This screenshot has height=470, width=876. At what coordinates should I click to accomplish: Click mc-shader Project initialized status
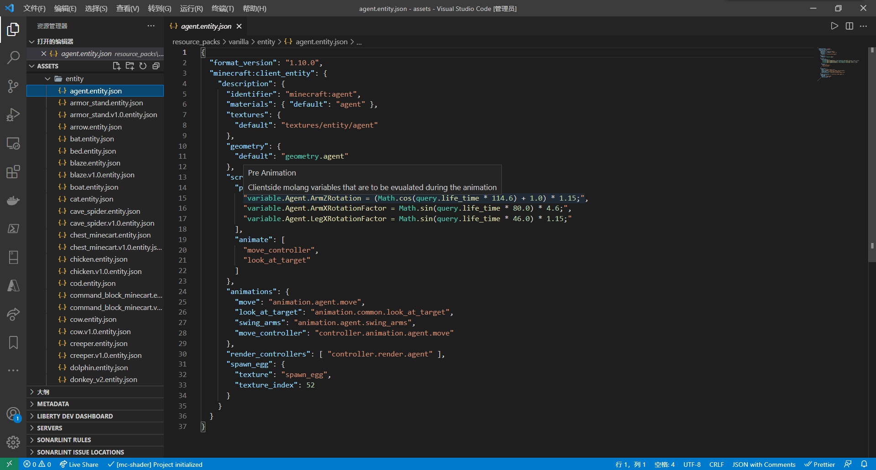(x=155, y=464)
